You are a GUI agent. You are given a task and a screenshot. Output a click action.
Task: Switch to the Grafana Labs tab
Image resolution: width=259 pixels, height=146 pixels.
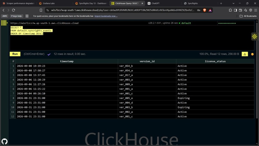[x=55, y=3]
